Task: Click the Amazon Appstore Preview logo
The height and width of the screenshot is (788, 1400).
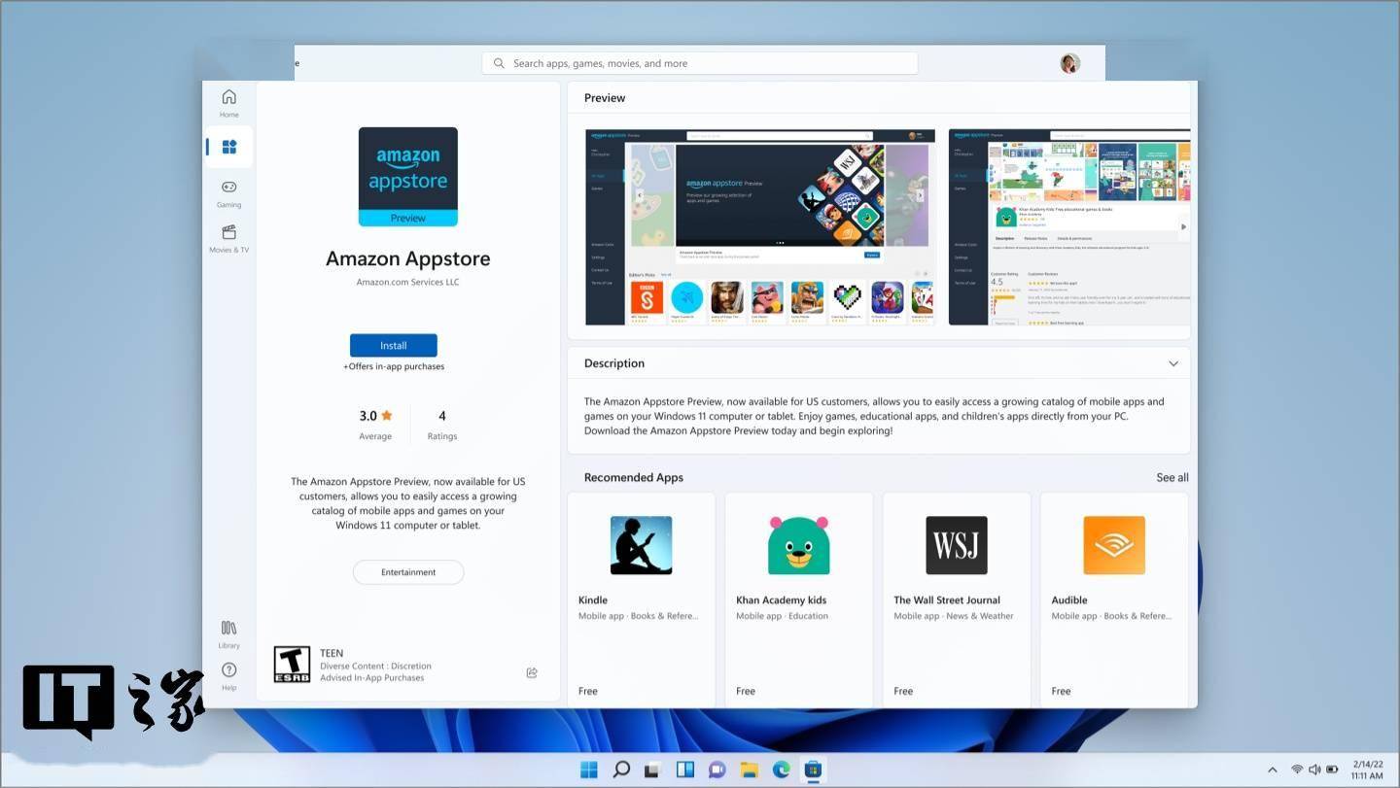Action: click(x=407, y=177)
